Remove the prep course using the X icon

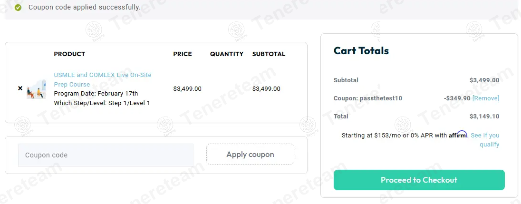coord(20,88)
